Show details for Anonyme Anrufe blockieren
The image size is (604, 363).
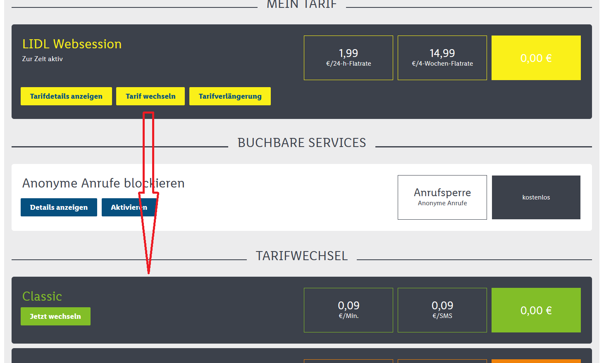[59, 207]
